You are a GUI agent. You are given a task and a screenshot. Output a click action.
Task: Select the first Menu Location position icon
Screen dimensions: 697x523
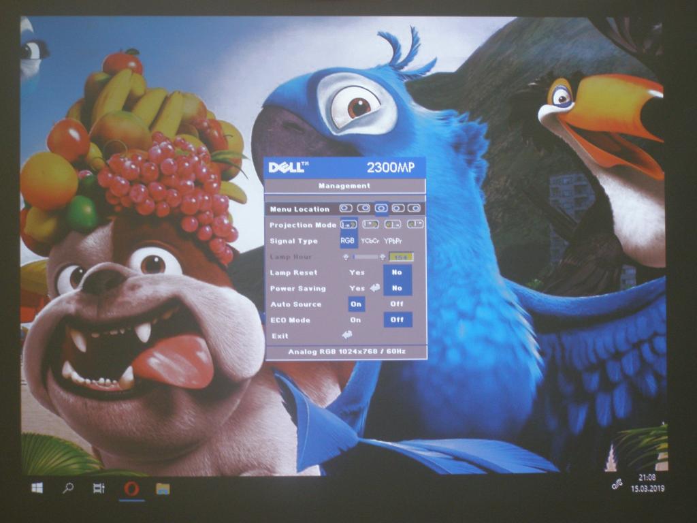click(x=346, y=208)
